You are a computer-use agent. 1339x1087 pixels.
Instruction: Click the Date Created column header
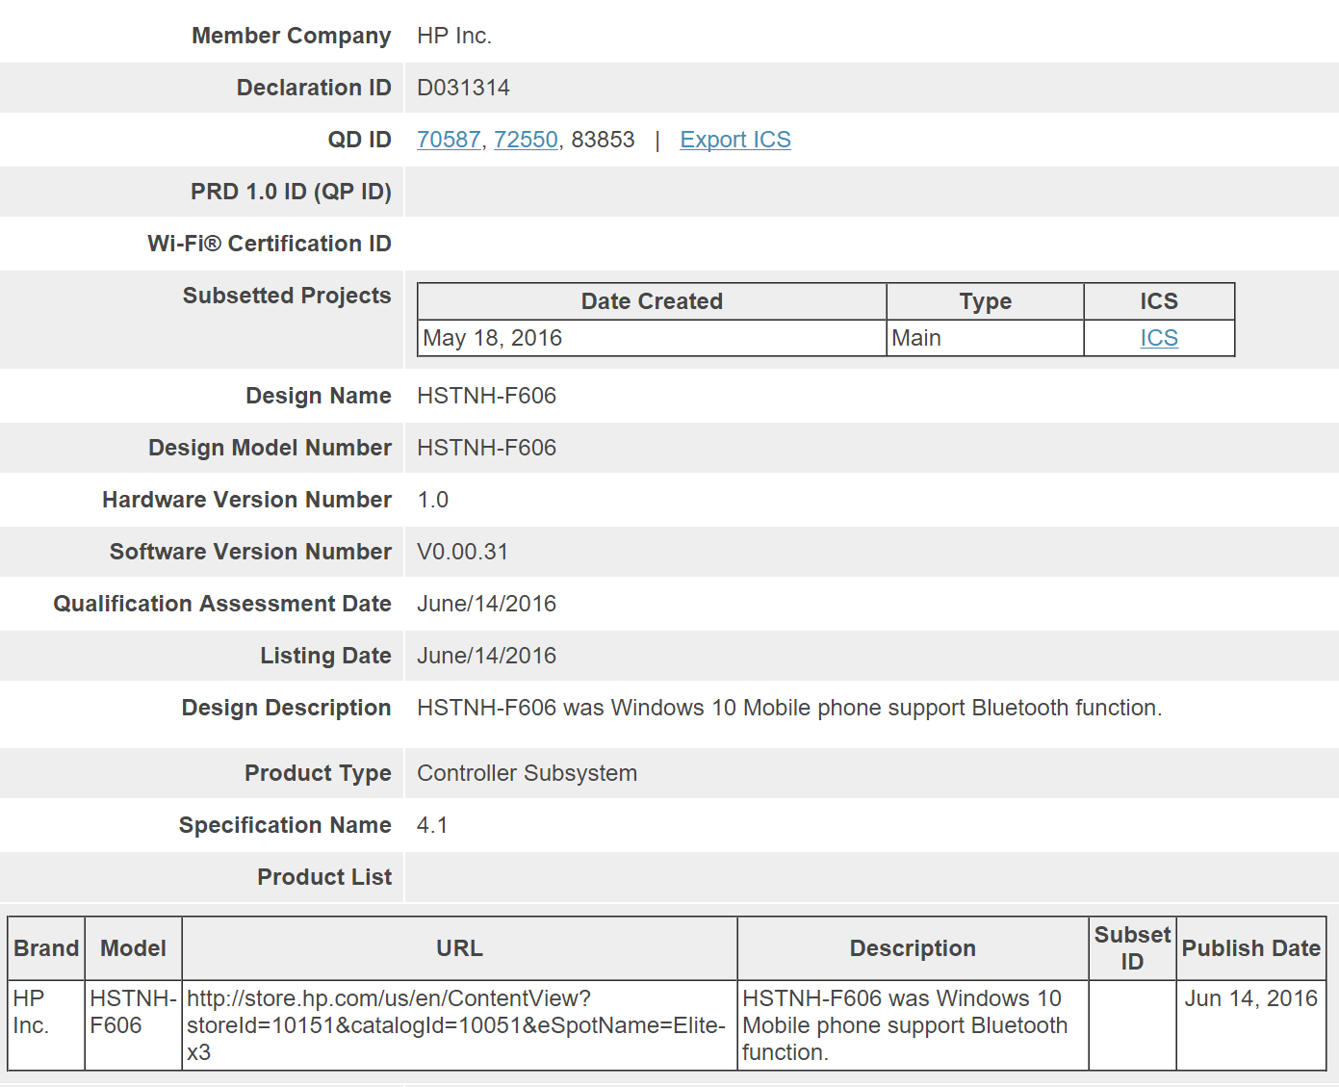point(652,301)
